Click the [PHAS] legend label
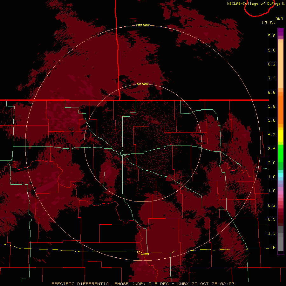Image resolution: width=286 pixels, height=286 pixels. point(269,22)
